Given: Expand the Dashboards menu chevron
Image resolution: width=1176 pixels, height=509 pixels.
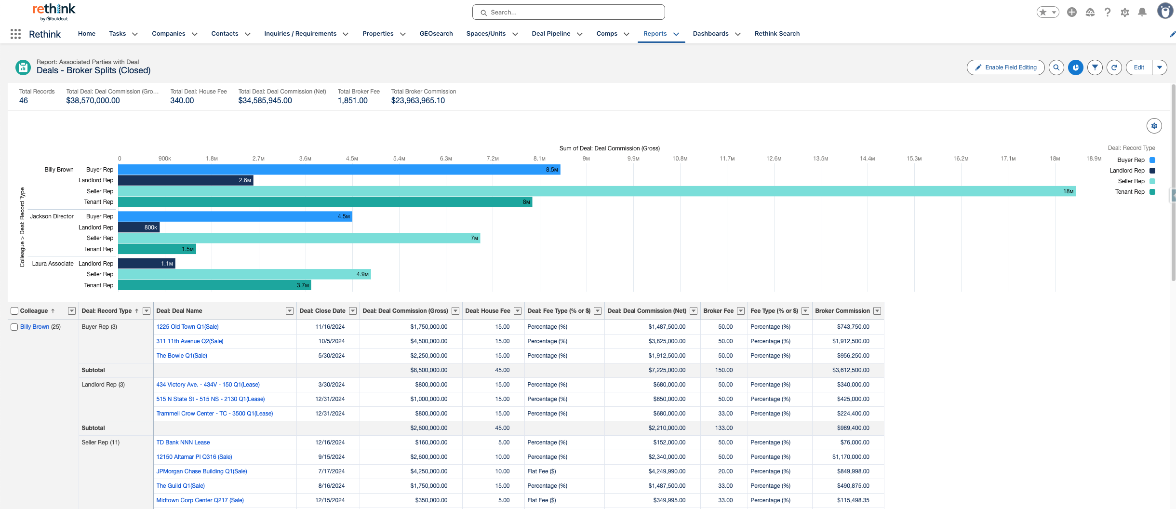Looking at the screenshot, I should coord(738,34).
